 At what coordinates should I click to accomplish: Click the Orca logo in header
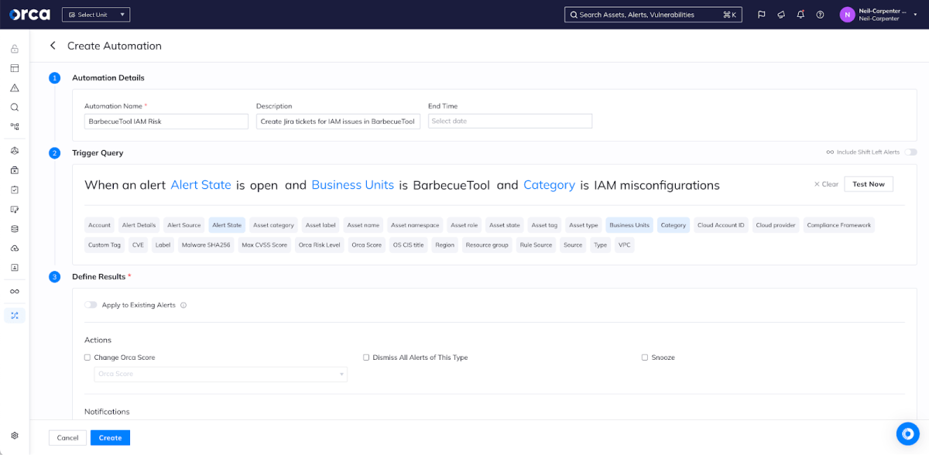30,14
